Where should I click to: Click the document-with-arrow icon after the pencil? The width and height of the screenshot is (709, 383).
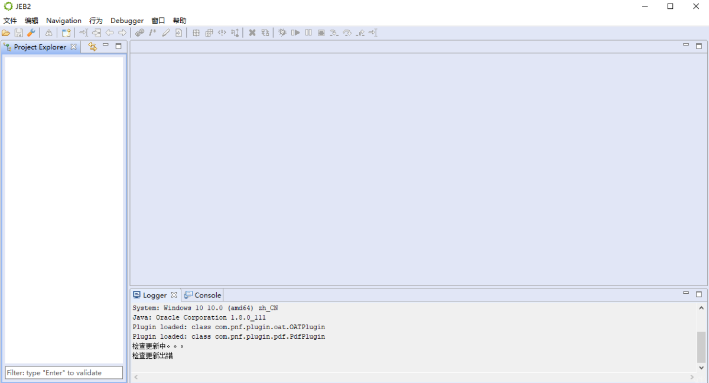pos(178,33)
